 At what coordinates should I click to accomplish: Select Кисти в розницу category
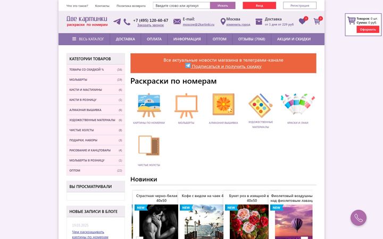pos(96,100)
